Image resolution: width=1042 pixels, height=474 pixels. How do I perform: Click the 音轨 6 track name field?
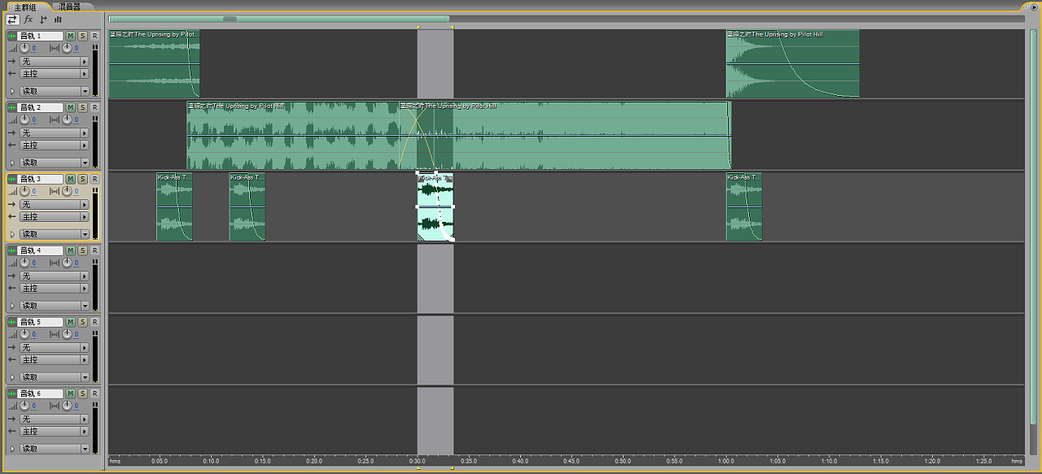click(x=41, y=394)
